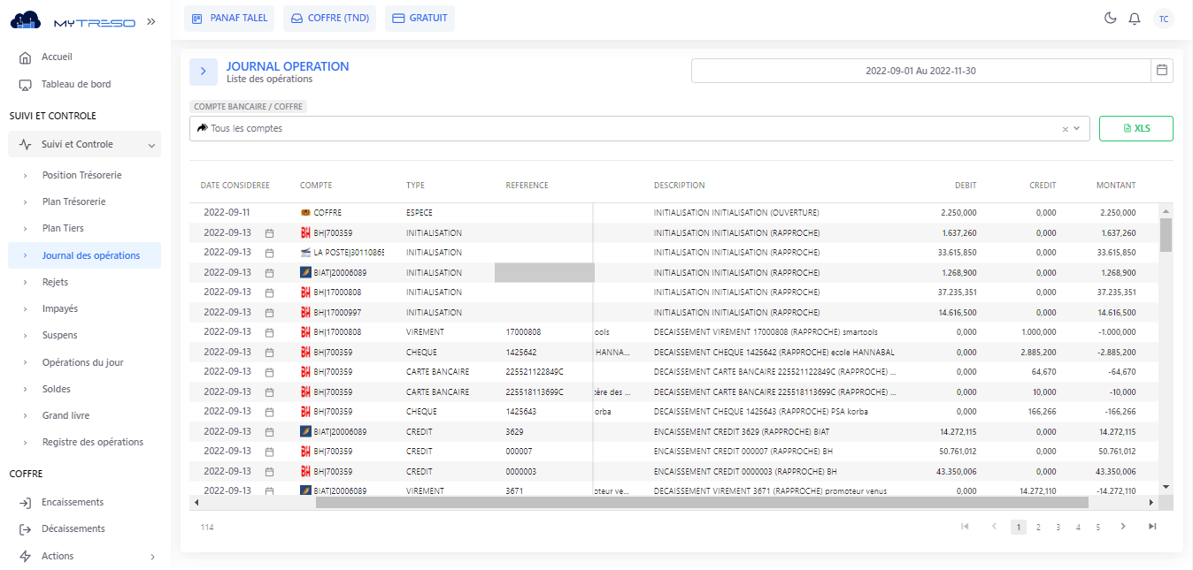Click calendar icon on BH|700359 INITIALISATION row
Screen dimensions: 1193x570
click(269, 233)
